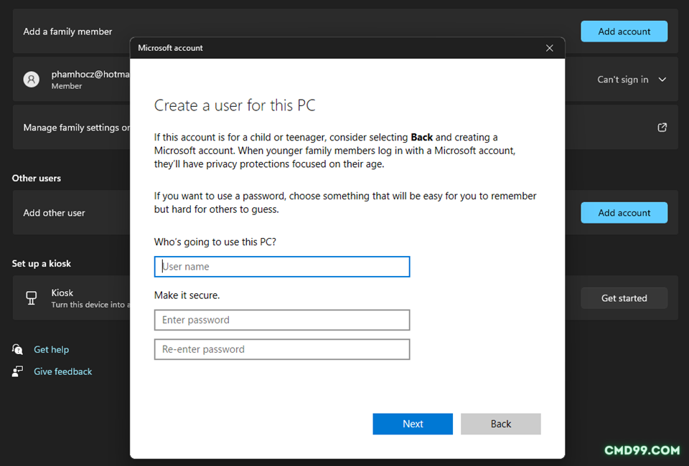Click the Get help icon
The height and width of the screenshot is (466, 689).
click(17, 349)
